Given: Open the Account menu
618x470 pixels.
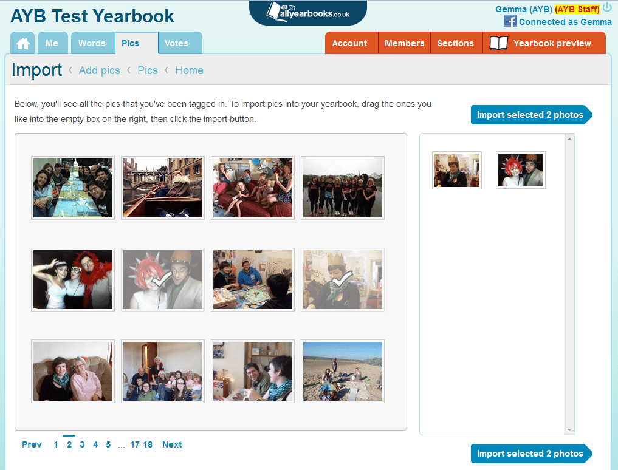Looking at the screenshot, I should (x=351, y=43).
